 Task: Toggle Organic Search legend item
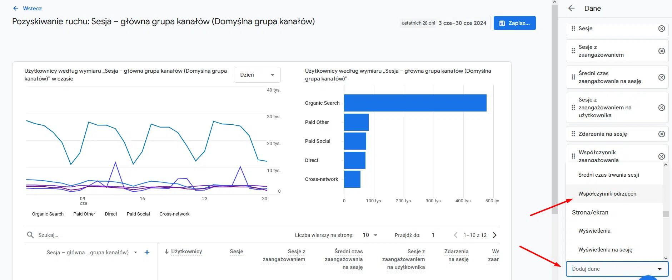(x=48, y=214)
